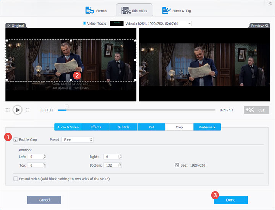
Task: Adjust the Right value stepper arrows
Action: point(120,157)
